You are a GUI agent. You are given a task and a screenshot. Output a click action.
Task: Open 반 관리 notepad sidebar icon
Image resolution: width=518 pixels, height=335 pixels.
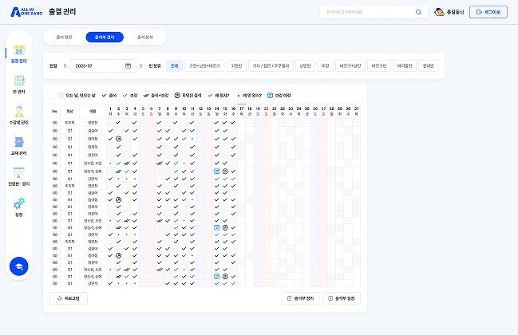(19, 81)
